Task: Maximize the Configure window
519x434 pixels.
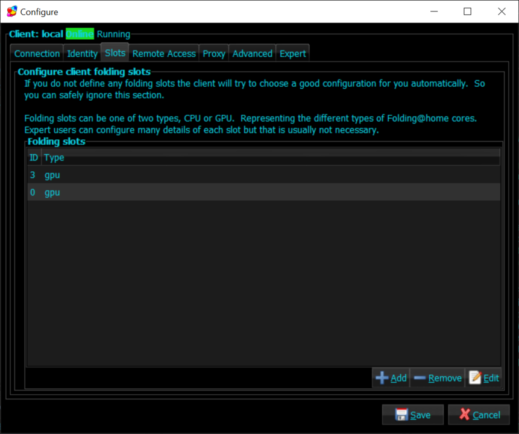Action: [467, 11]
